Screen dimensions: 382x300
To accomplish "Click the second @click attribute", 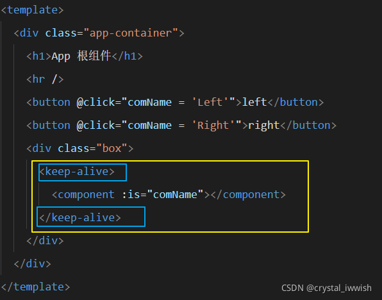I will pos(95,125).
